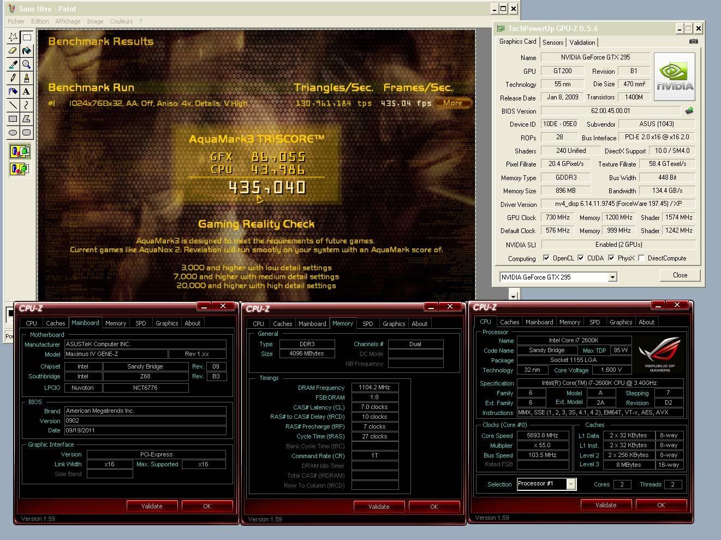Open the Fichier menu in Paint
The height and width of the screenshot is (540, 721).
pyautogui.click(x=16, y=21)
